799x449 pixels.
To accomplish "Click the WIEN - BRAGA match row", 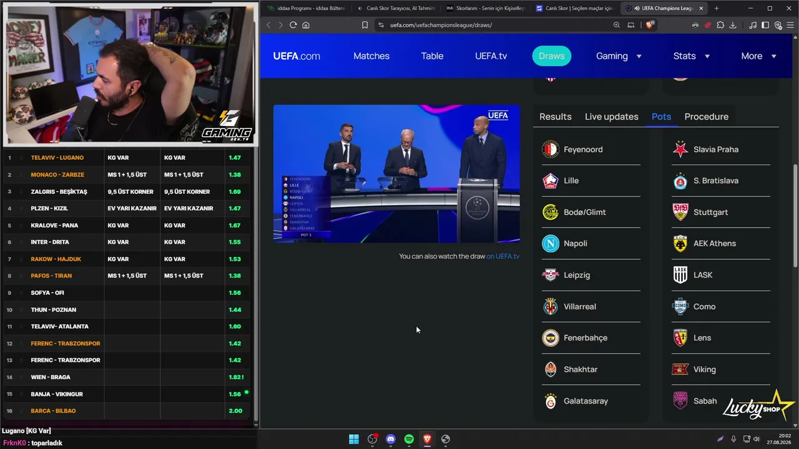I will click(x=127, y=377).
